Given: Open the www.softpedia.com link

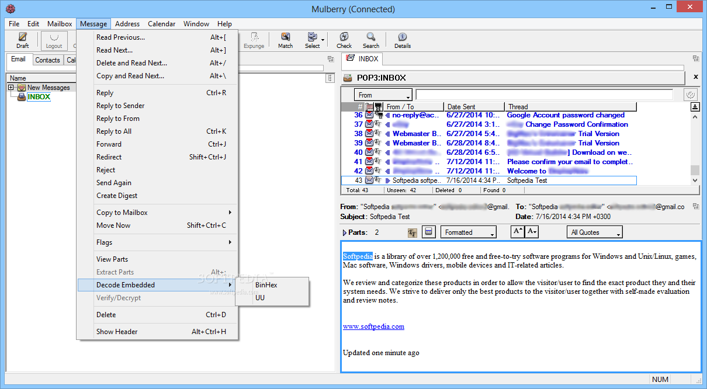Looking at the screenshot, I should pos(373,327).
